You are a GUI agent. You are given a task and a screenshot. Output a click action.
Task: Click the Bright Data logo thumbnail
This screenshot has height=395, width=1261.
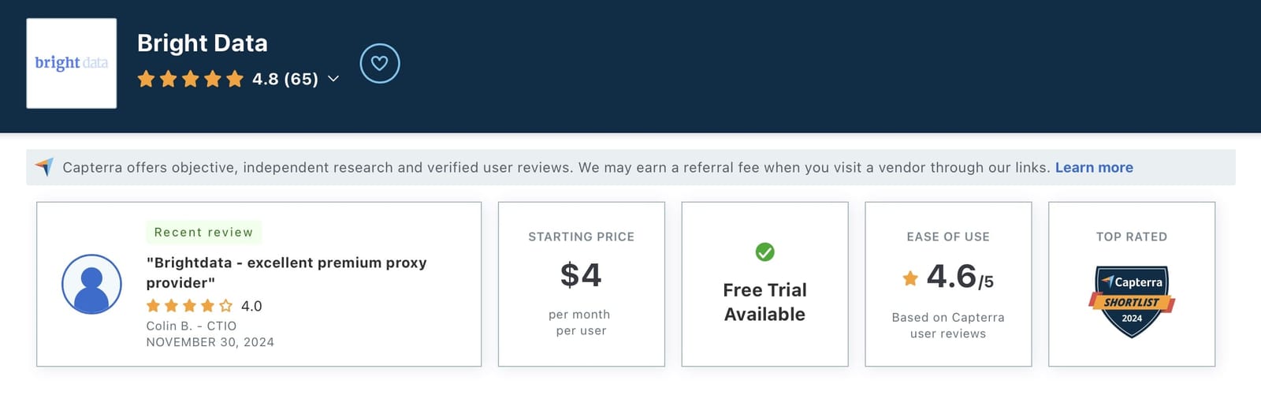point(72,63)
